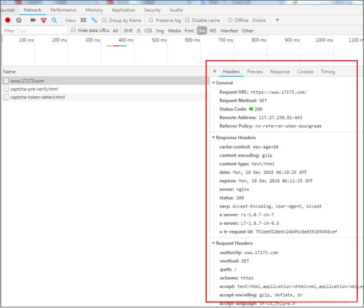Viewport: 364px width, 308px height.
Task: Close the request details pane
Action: [214, 72]
